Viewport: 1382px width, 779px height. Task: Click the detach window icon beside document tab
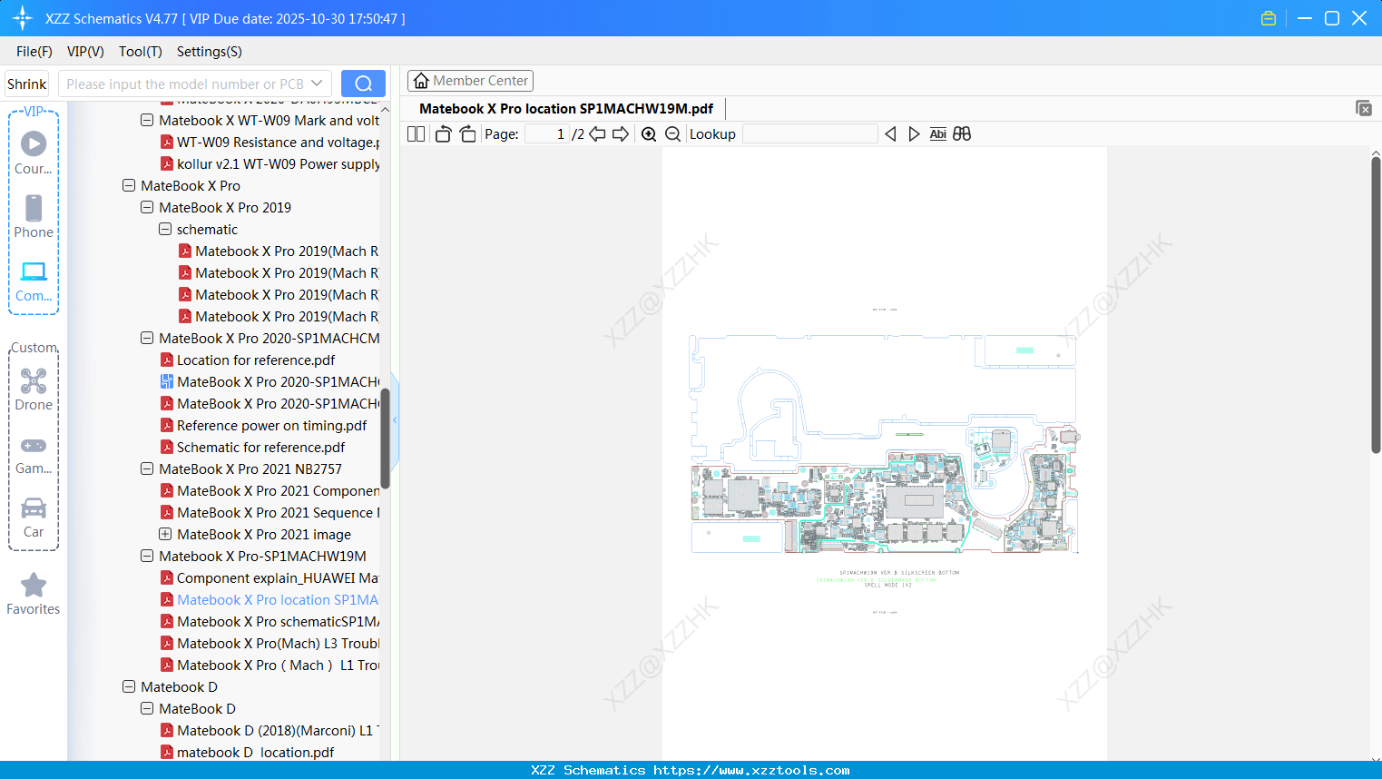pos(1364,108)
